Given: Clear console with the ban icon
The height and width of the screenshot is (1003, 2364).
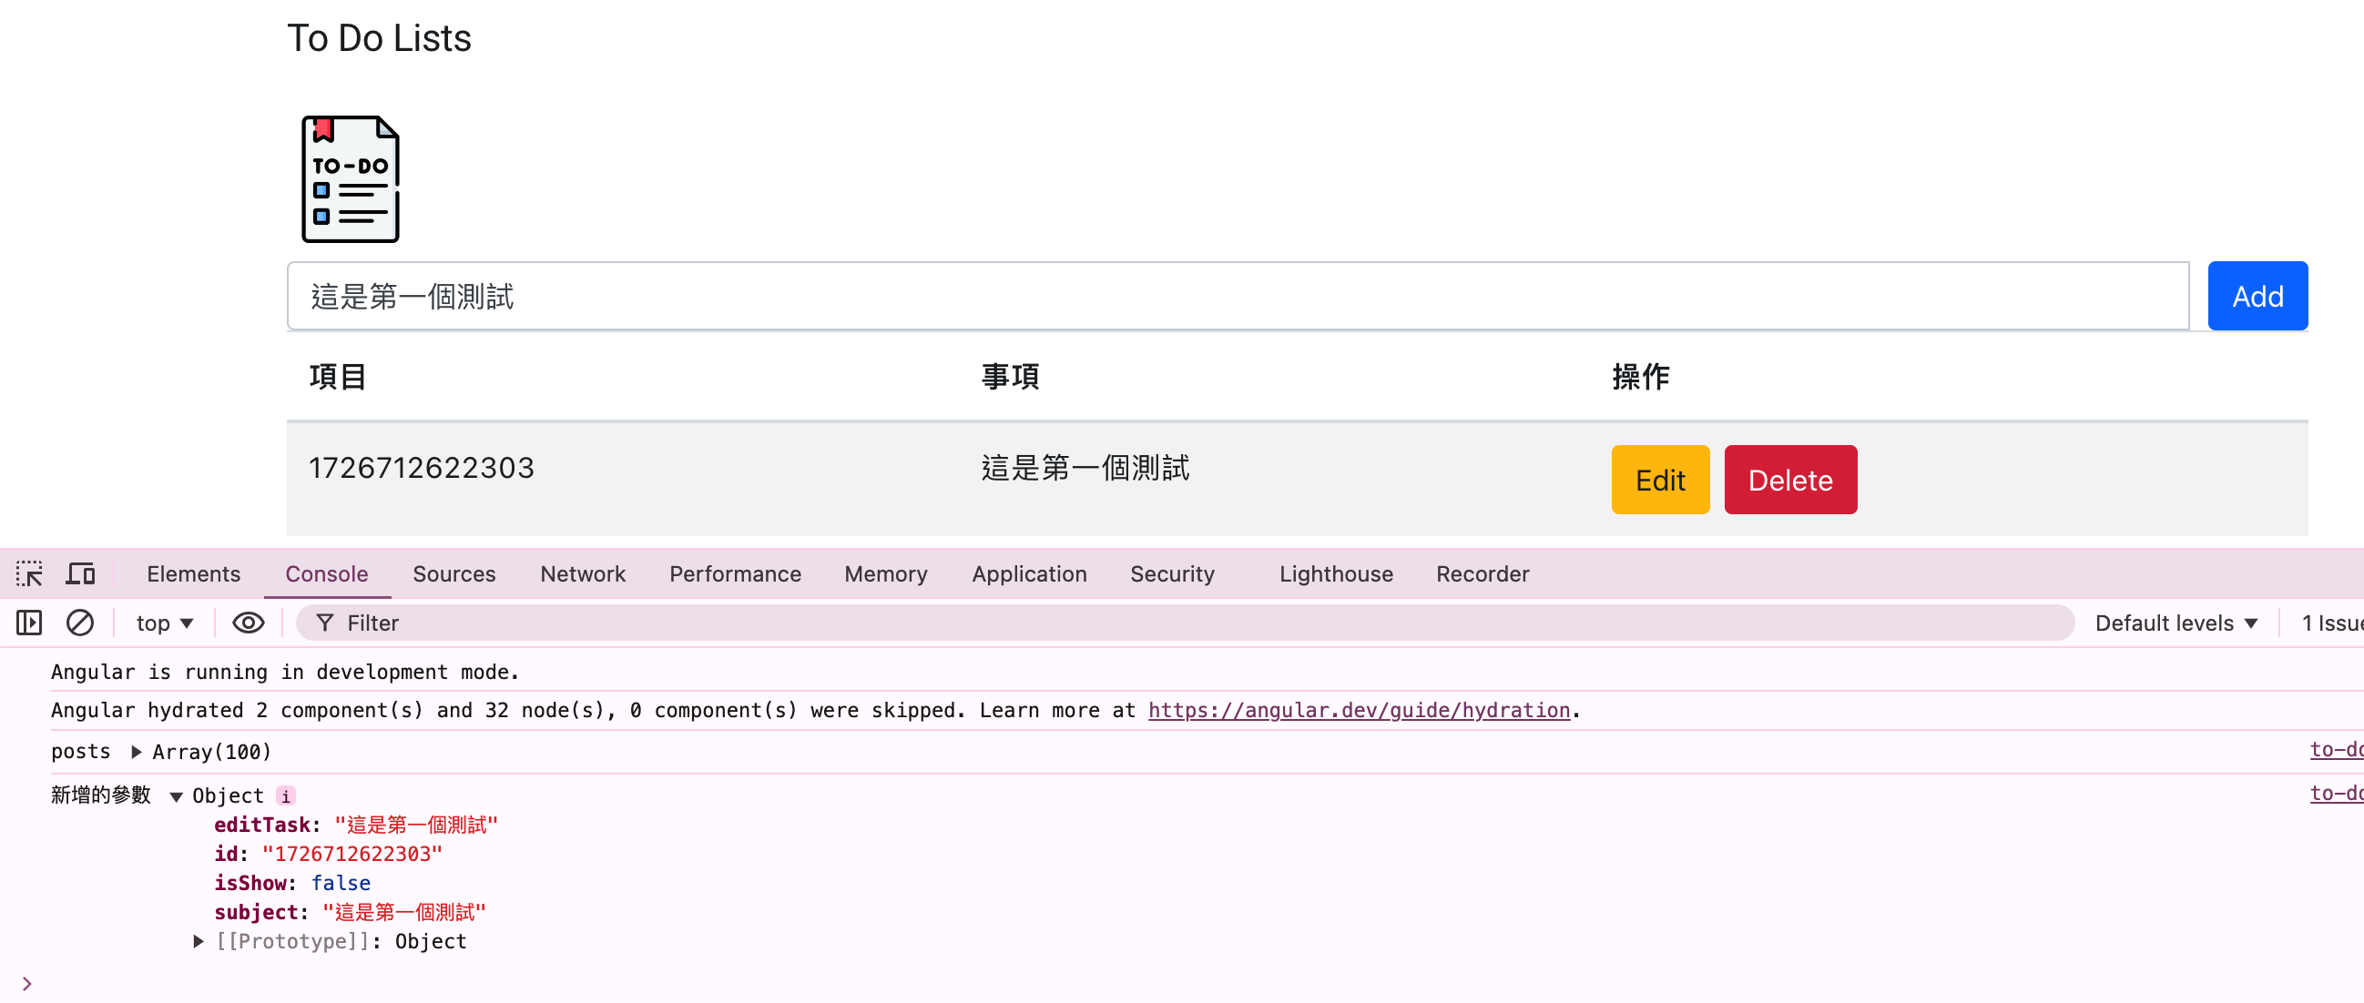Looking at the screenshot, I should 80,623.
